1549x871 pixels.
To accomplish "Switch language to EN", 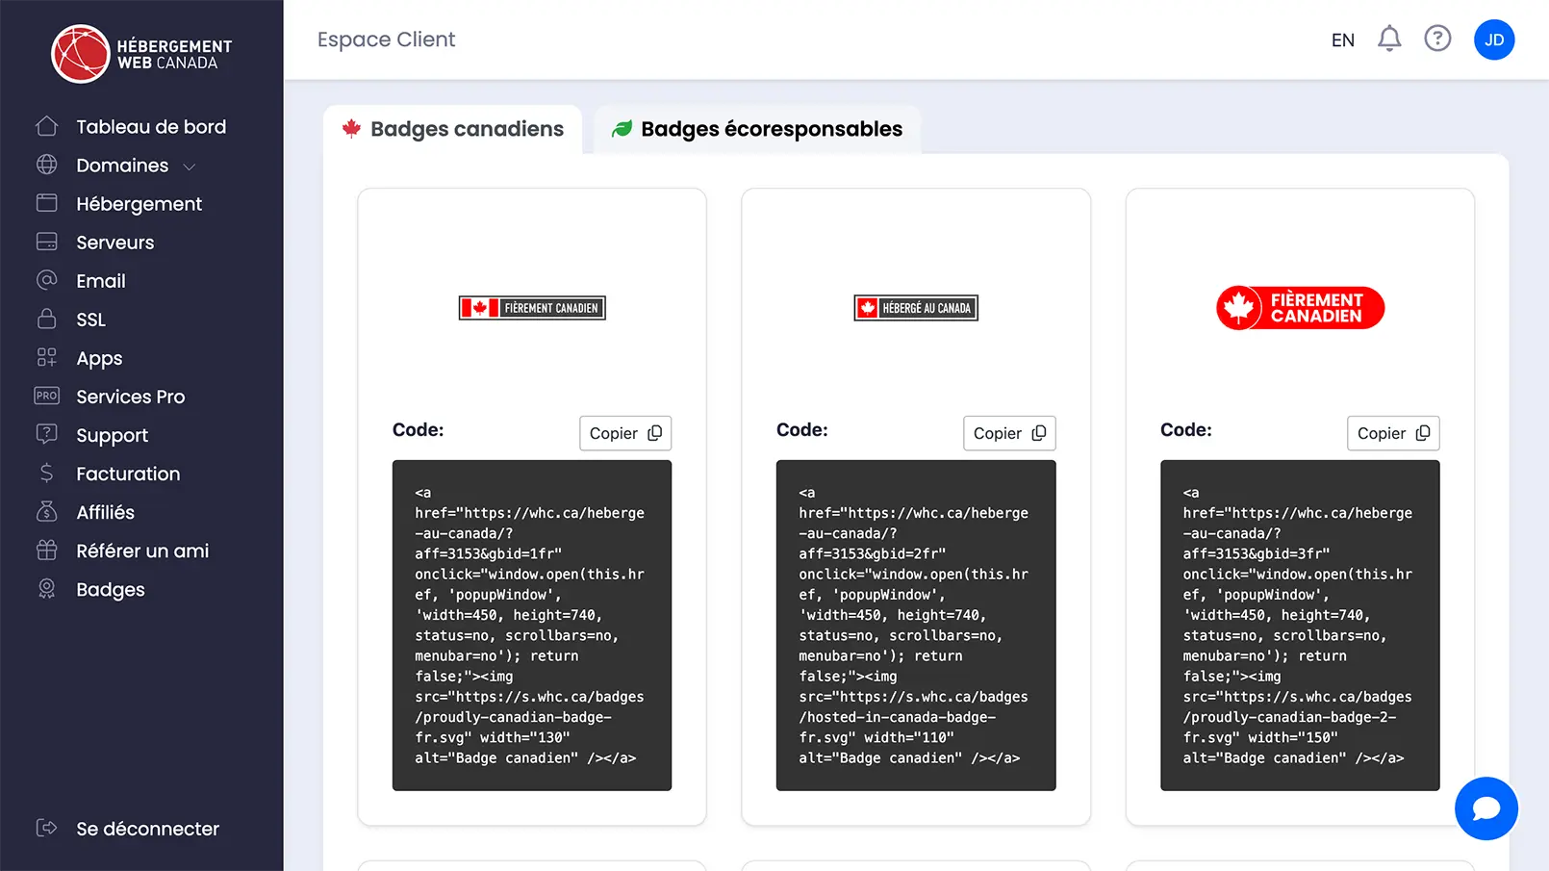I will click(1343, 39).
